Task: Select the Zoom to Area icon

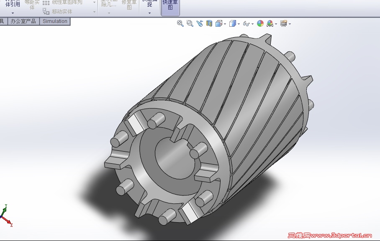Action: coord(190,23)
